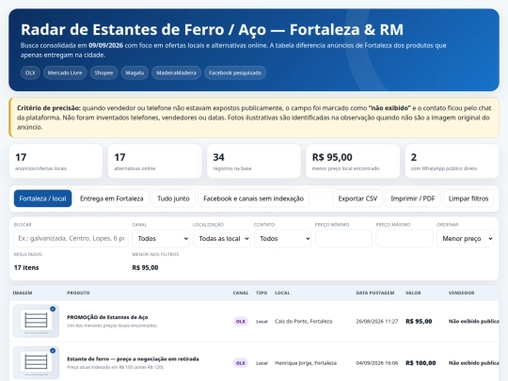
Task: Click Cais do Porto, Fortaleza cell
Action: coord(304,322)
